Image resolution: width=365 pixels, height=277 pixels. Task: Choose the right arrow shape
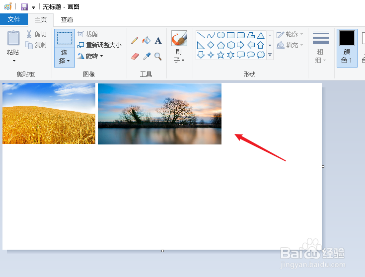click(241, 45)
